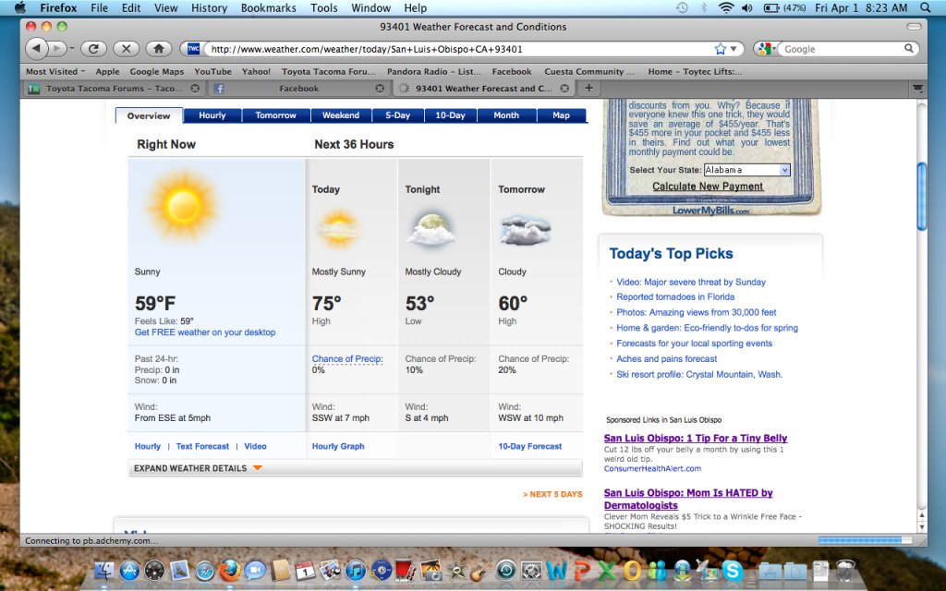
Task: Launch App Store from the Dock
Action: point(129,570)
